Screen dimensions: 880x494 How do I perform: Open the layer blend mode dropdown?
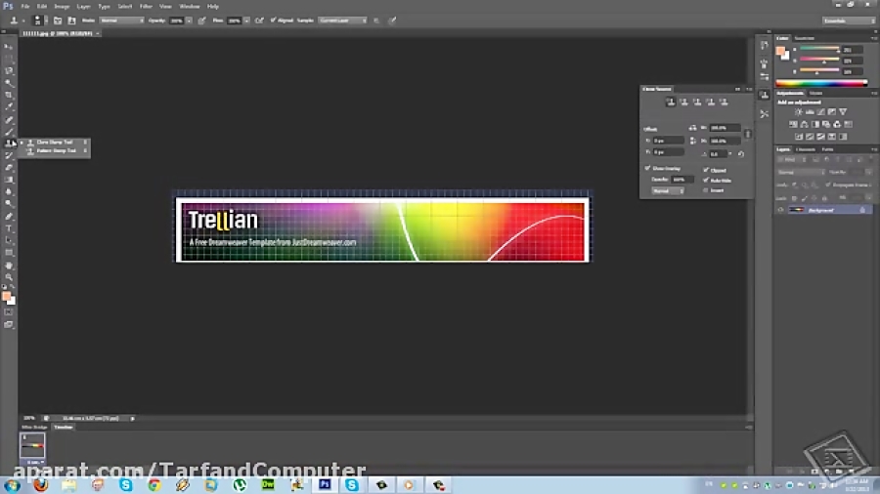[x=800, y=172]
